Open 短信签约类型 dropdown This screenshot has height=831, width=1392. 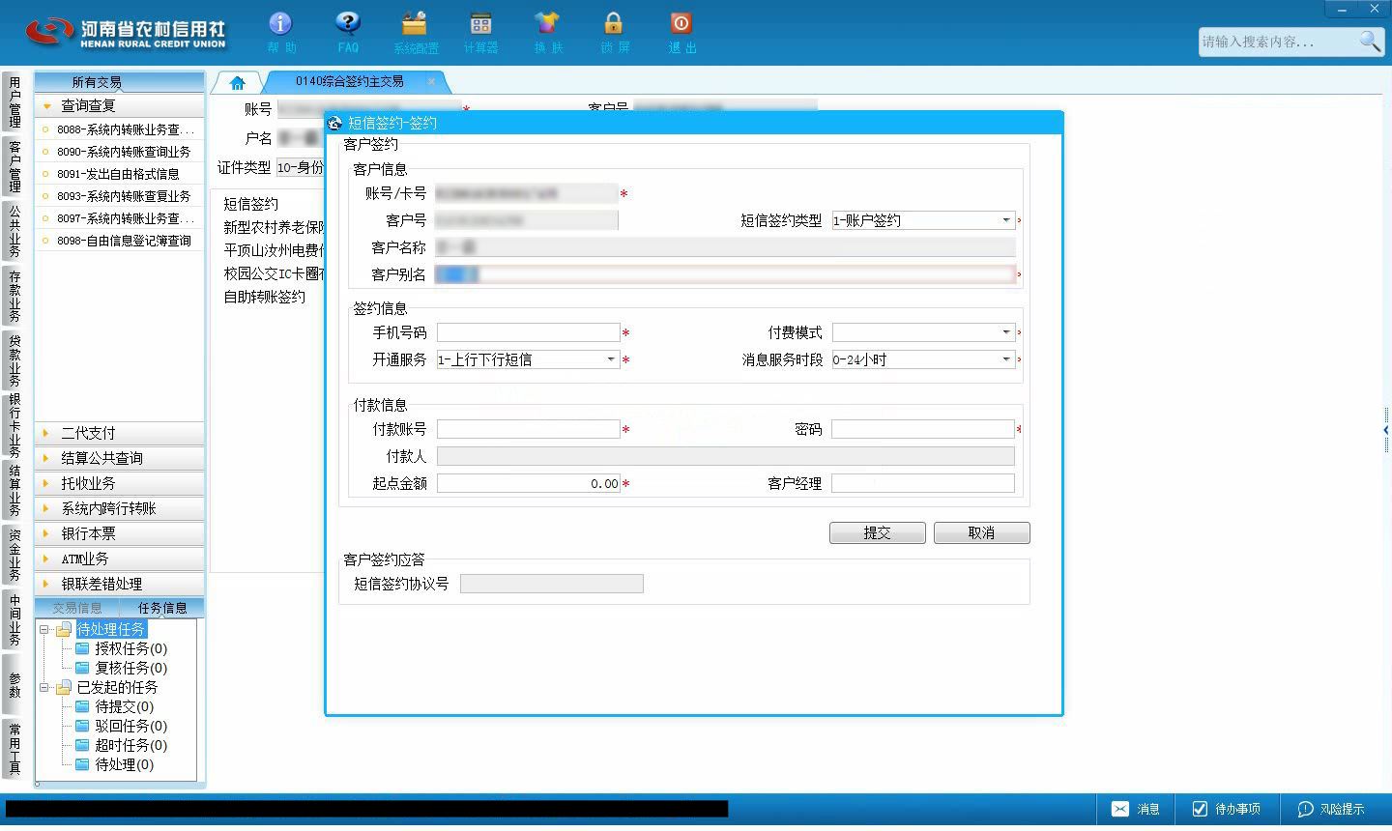pos(1006,220)
